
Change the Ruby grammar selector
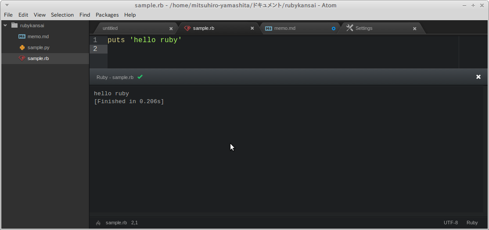(472, 223)
